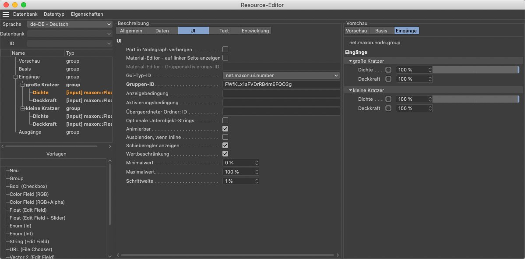
Task: Toggle Schieberegler anzeigen checkbox
Action: click(226, 145)
